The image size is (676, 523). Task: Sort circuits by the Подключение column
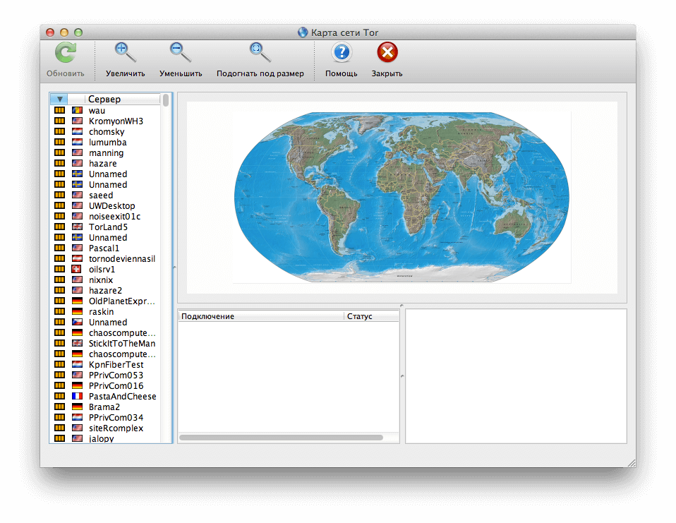pos(261,316)
